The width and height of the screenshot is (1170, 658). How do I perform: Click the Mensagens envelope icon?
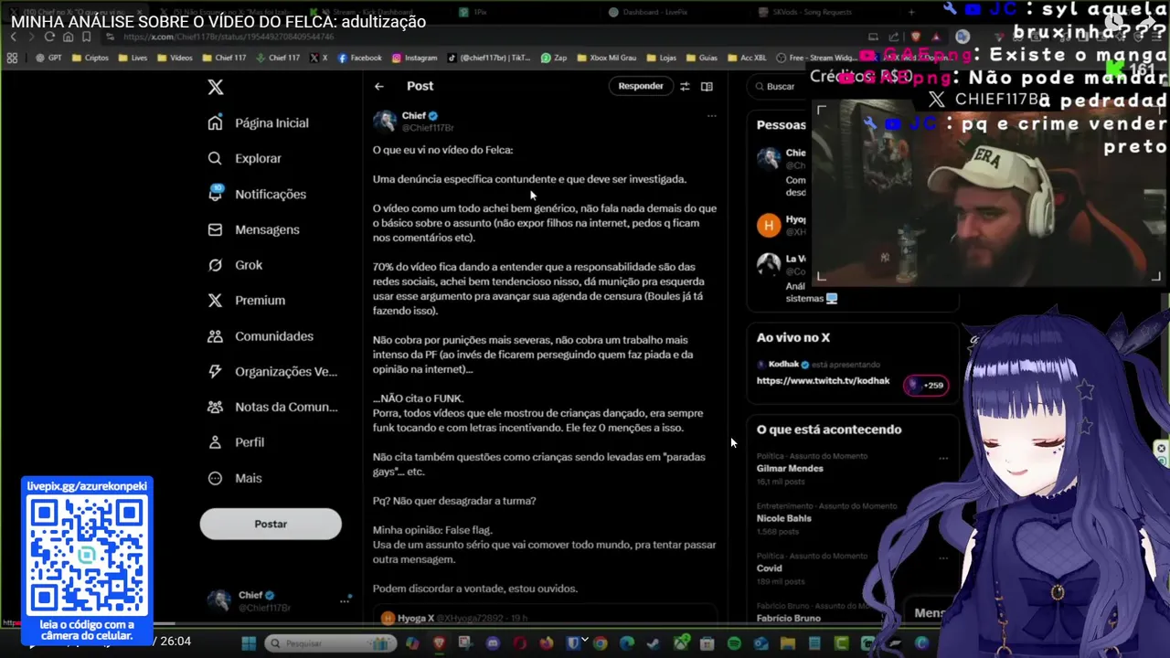pyautogui.click(x=215, y=229)
